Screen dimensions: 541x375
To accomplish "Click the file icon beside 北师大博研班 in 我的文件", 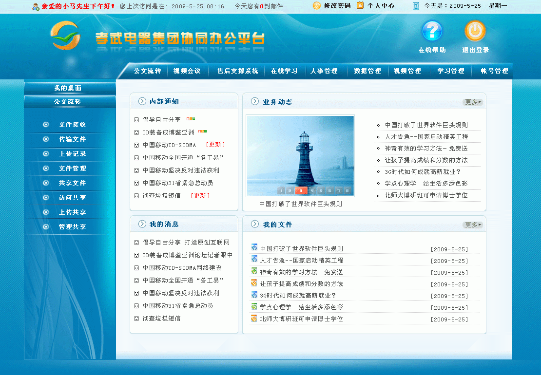I will coord(254,318).
